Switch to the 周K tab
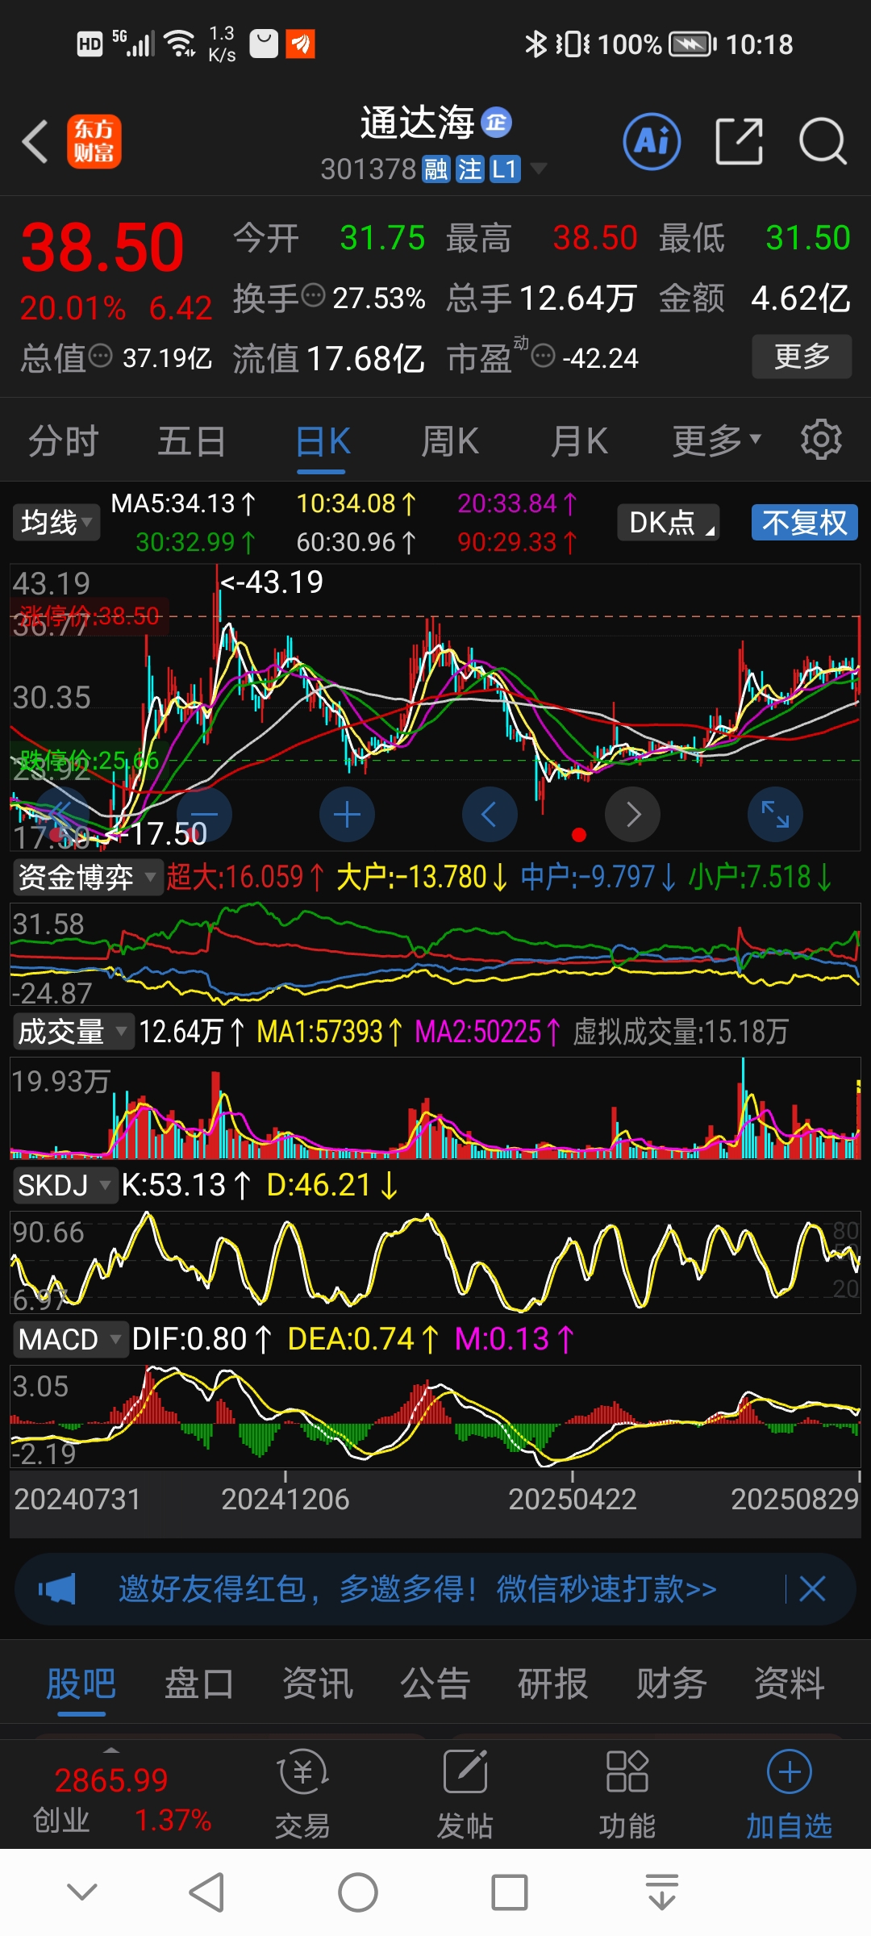 click(x=451, y=441)
